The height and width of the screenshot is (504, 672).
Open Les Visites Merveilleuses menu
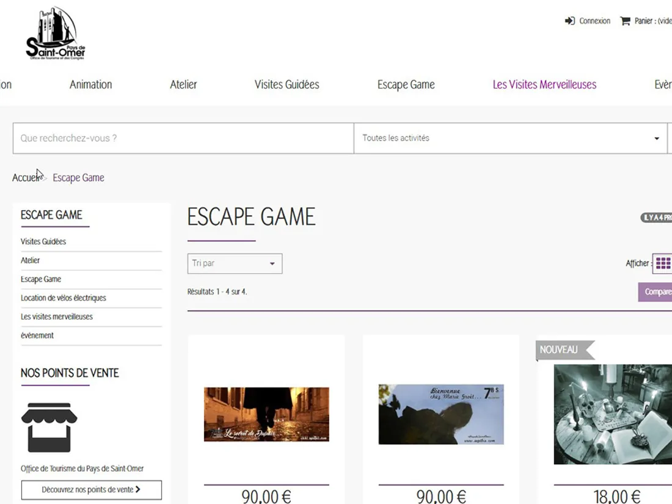point(544,85)
